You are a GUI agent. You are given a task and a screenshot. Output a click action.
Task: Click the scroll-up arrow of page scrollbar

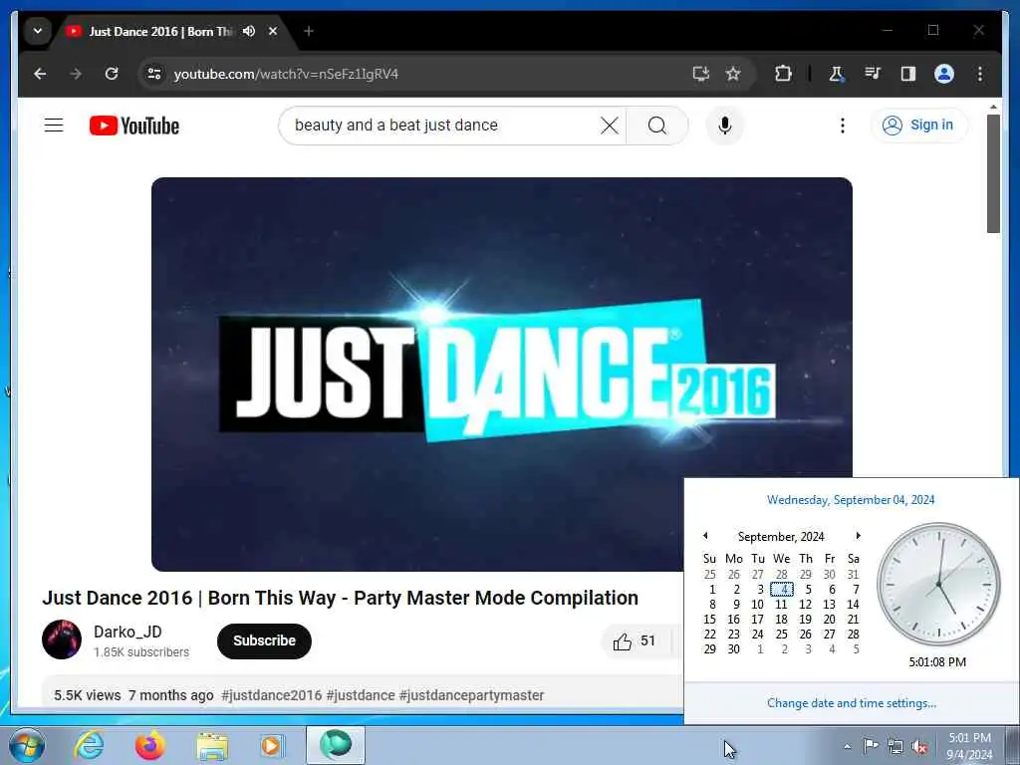click(993, 107)
